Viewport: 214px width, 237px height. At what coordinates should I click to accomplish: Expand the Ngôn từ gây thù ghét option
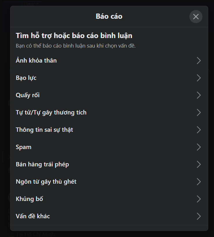[x=199, y=182]
